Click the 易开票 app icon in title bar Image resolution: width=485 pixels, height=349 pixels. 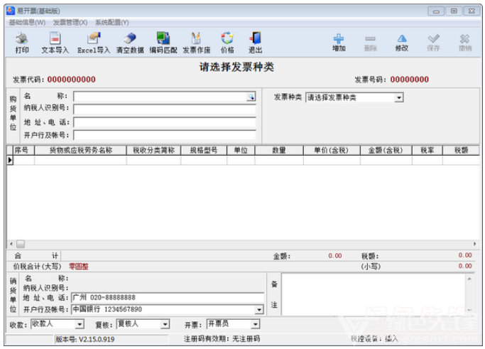pyautogui.click(x=11, y=11)
